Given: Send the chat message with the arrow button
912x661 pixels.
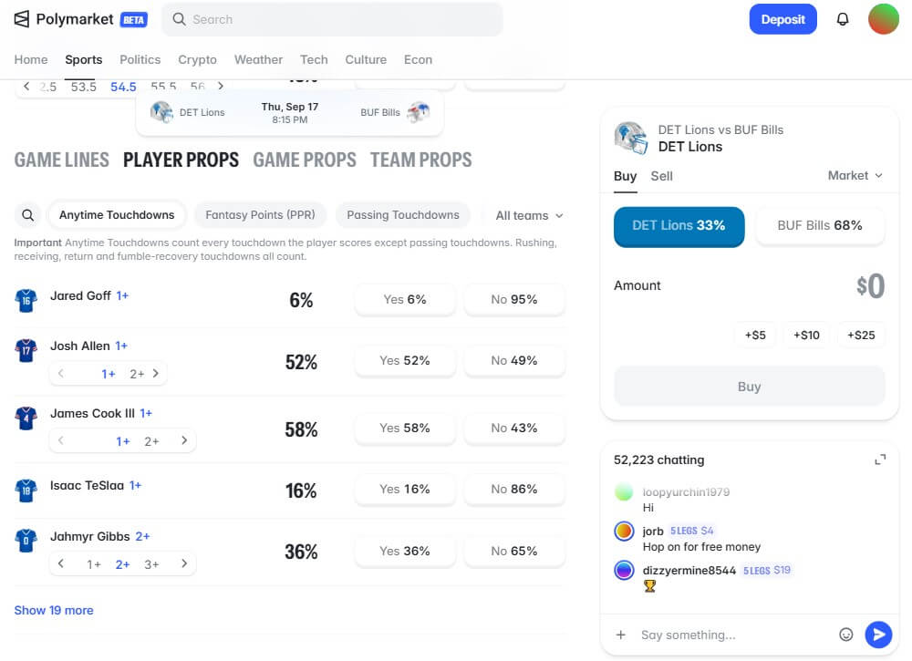Looking at the screenshot, I should (878, 635).
